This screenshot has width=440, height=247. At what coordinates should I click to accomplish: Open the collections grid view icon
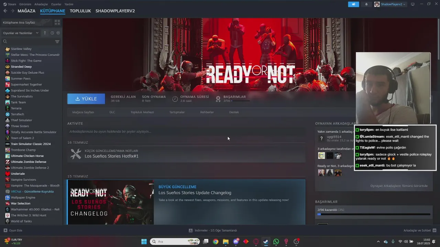(x=57, y=22)
